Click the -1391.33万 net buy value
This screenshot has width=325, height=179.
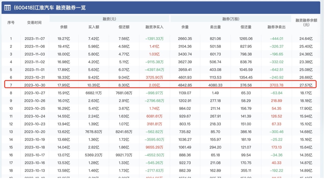[x=154, y=39]
